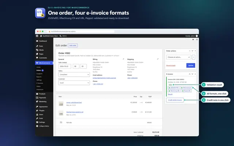The height and width of the screenshot is (146, 234).
Task: Open the Media library menu
Action: [x=40, y=50]
